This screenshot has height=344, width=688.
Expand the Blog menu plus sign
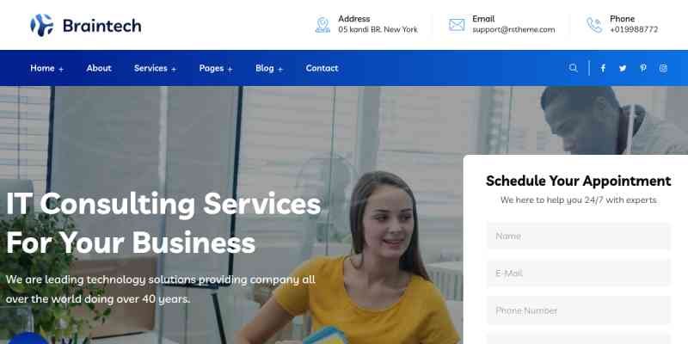click(x=280, y=70)
